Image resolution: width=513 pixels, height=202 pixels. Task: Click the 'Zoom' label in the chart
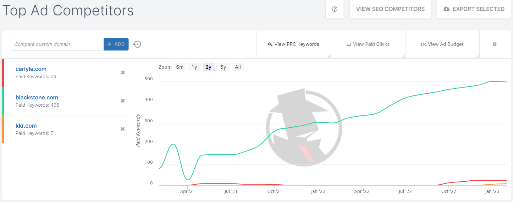(165, 67)
